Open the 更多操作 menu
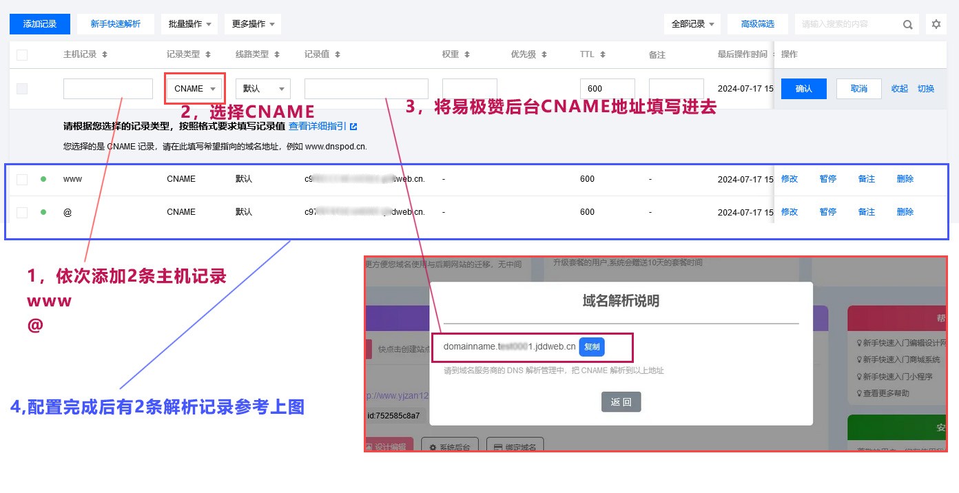 (x=252, y=24)
